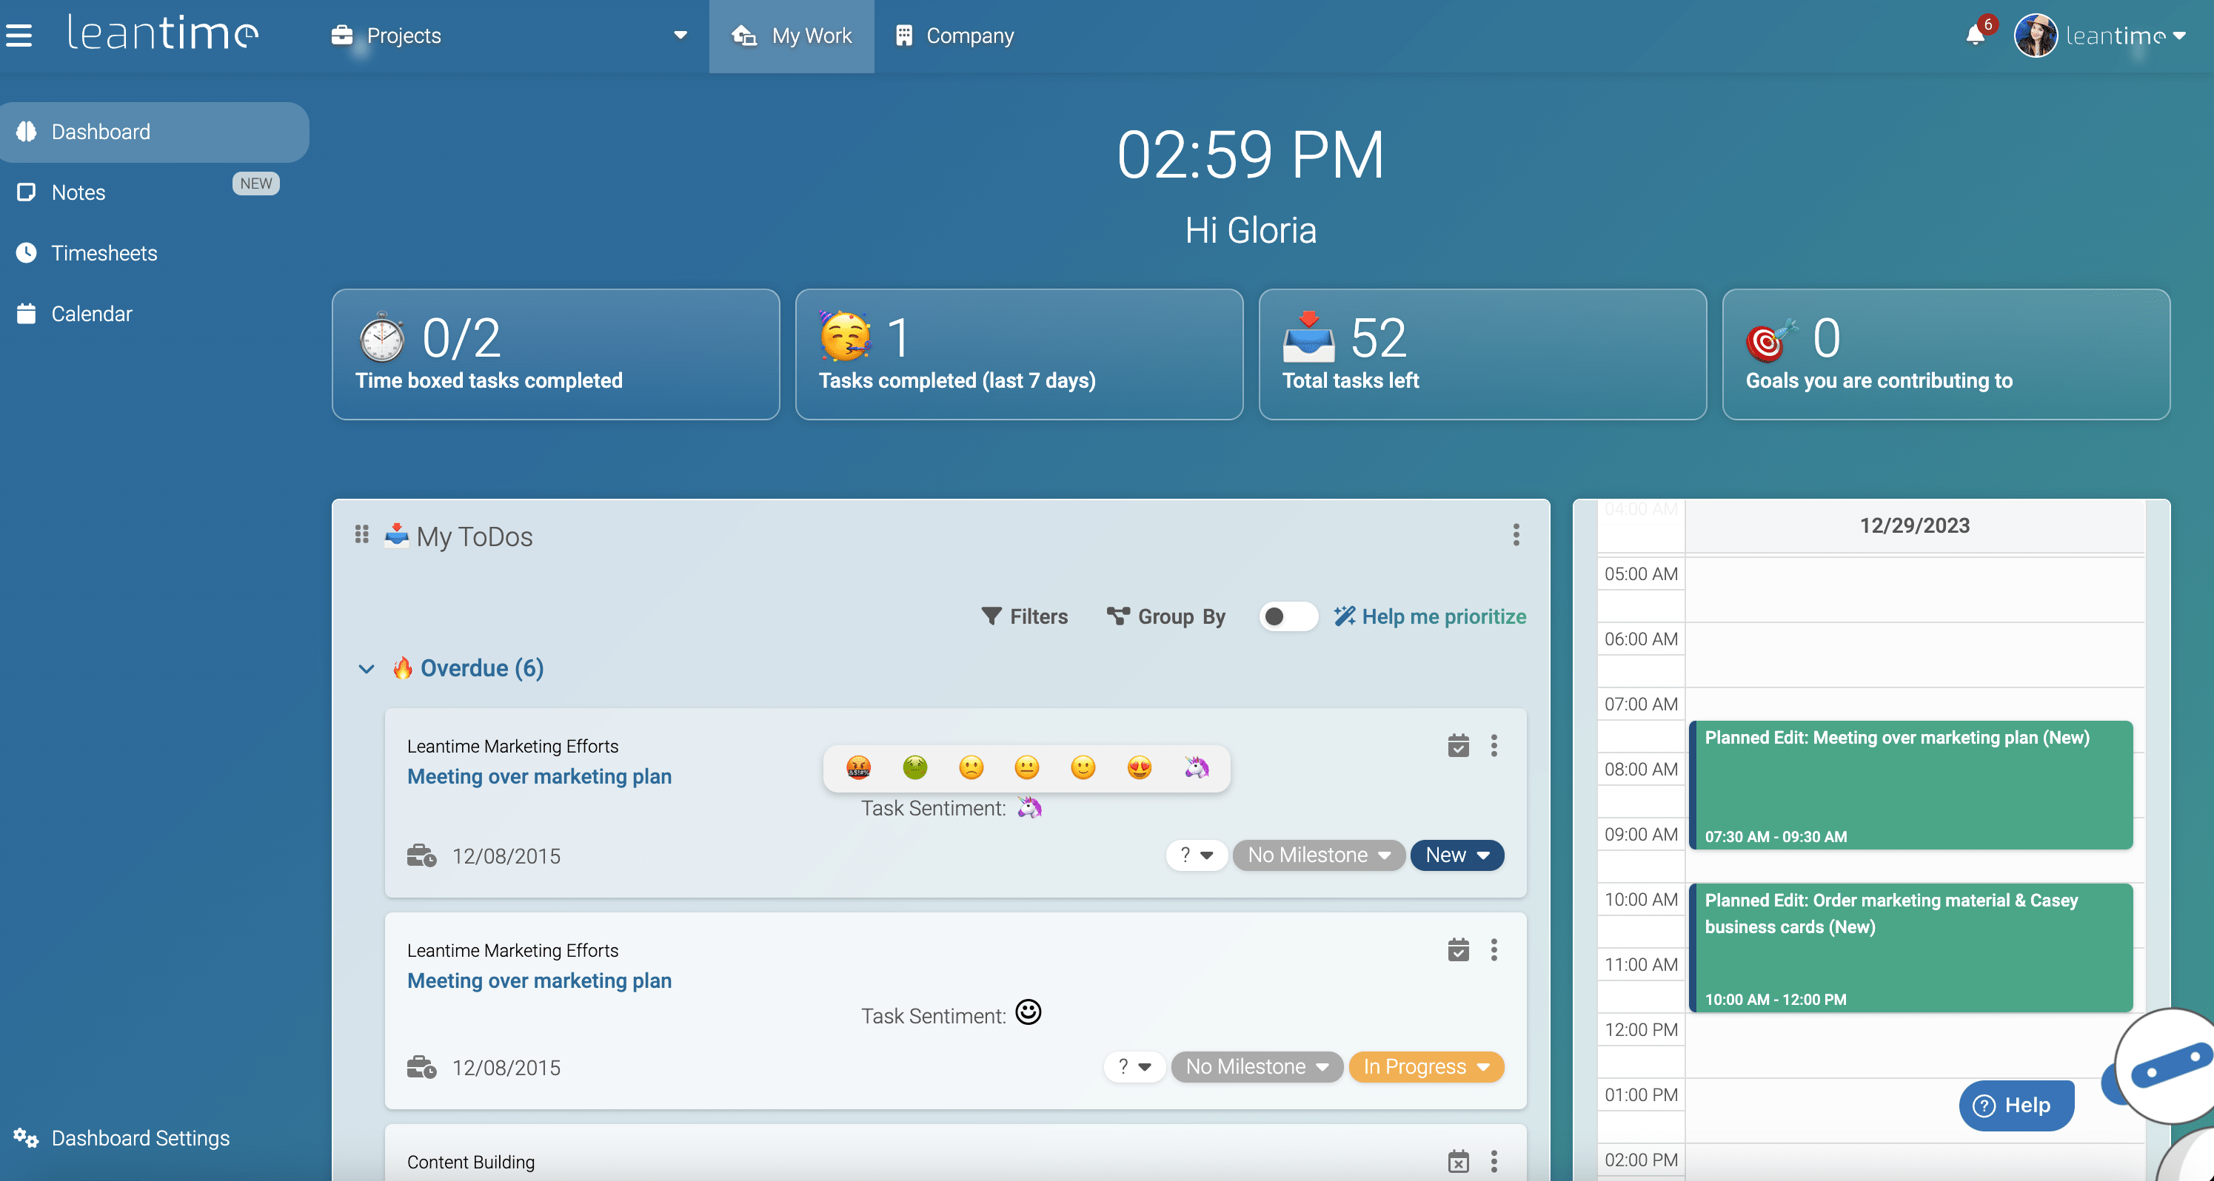Click the Overdue (6) heading
2214x1181 pixels.
(x=469, y=668)
